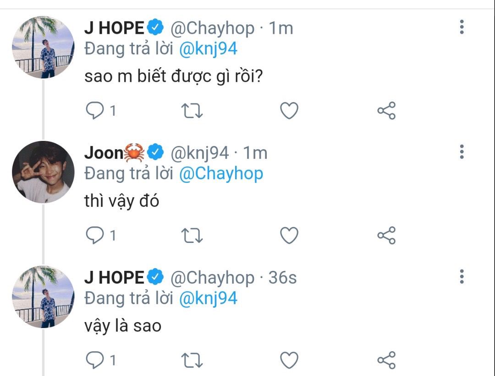Open more options for first J HOPE tweet
The height and width of the screenshot is (376, 495).
(x=462, y=27)
